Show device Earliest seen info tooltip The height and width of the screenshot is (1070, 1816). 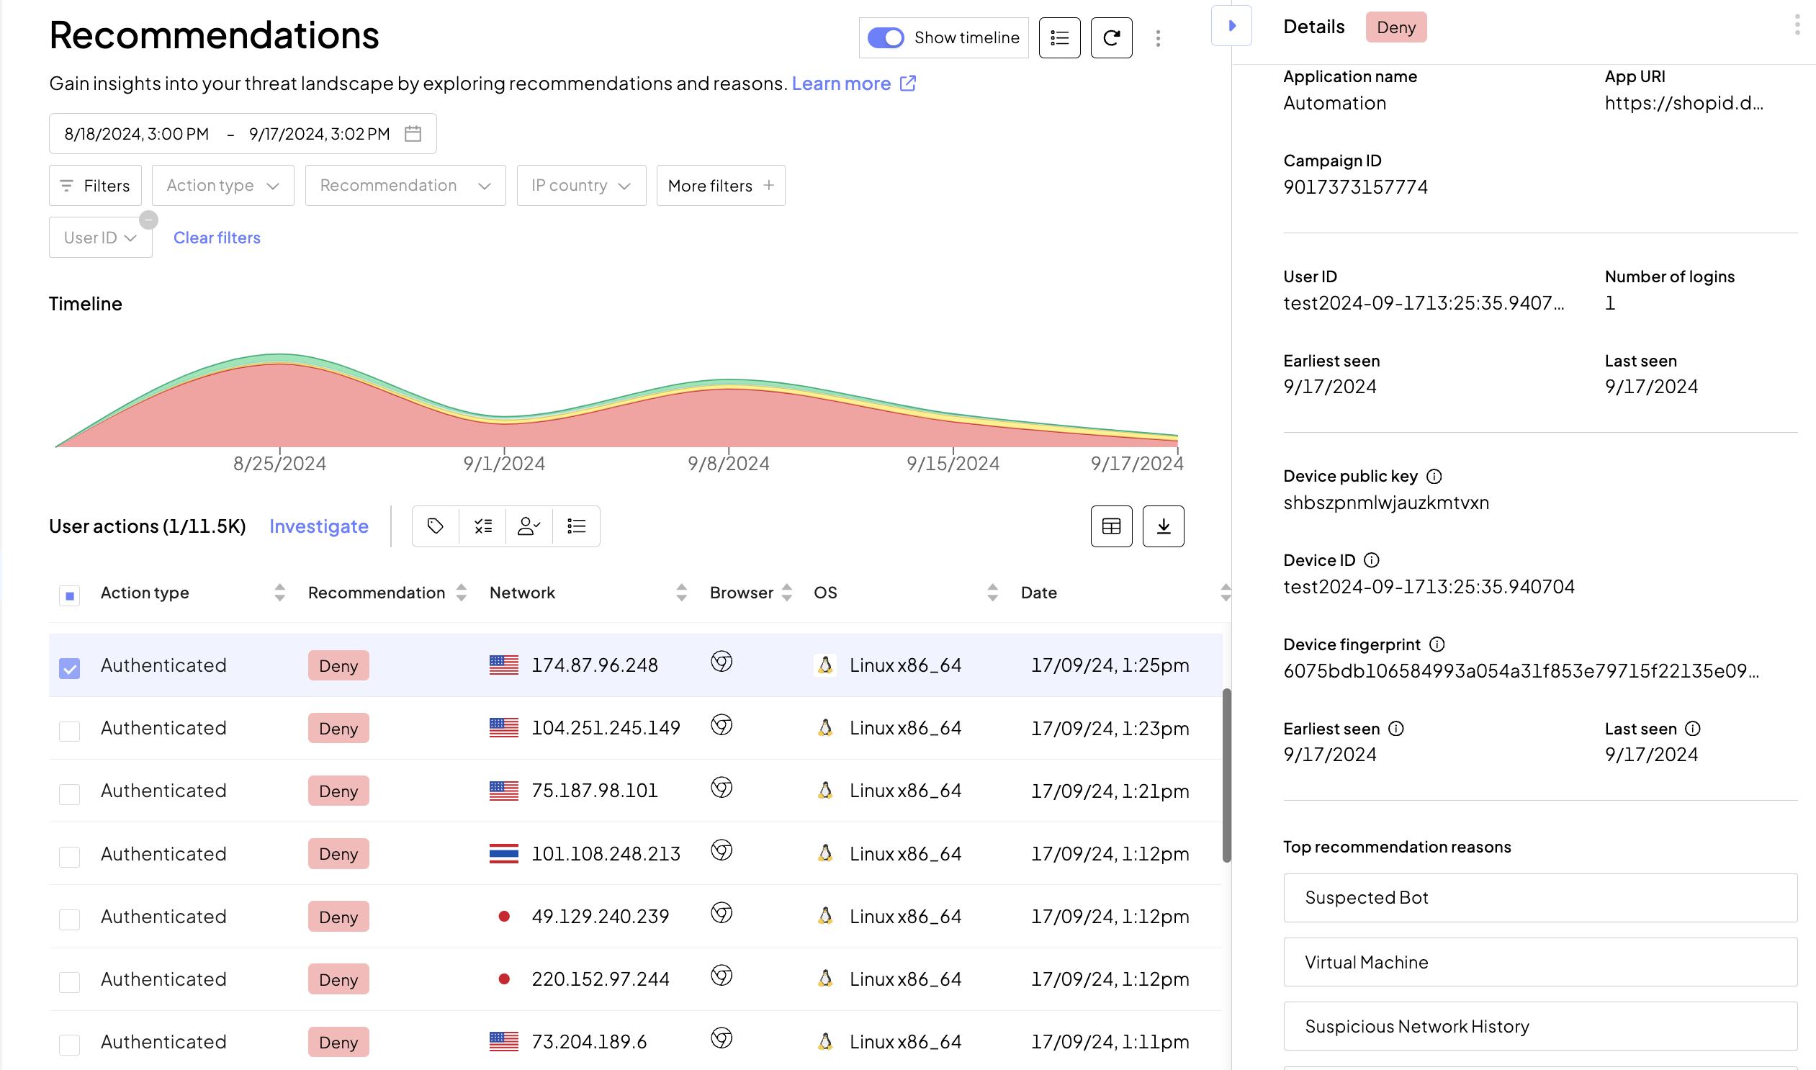click(1395, 729)
